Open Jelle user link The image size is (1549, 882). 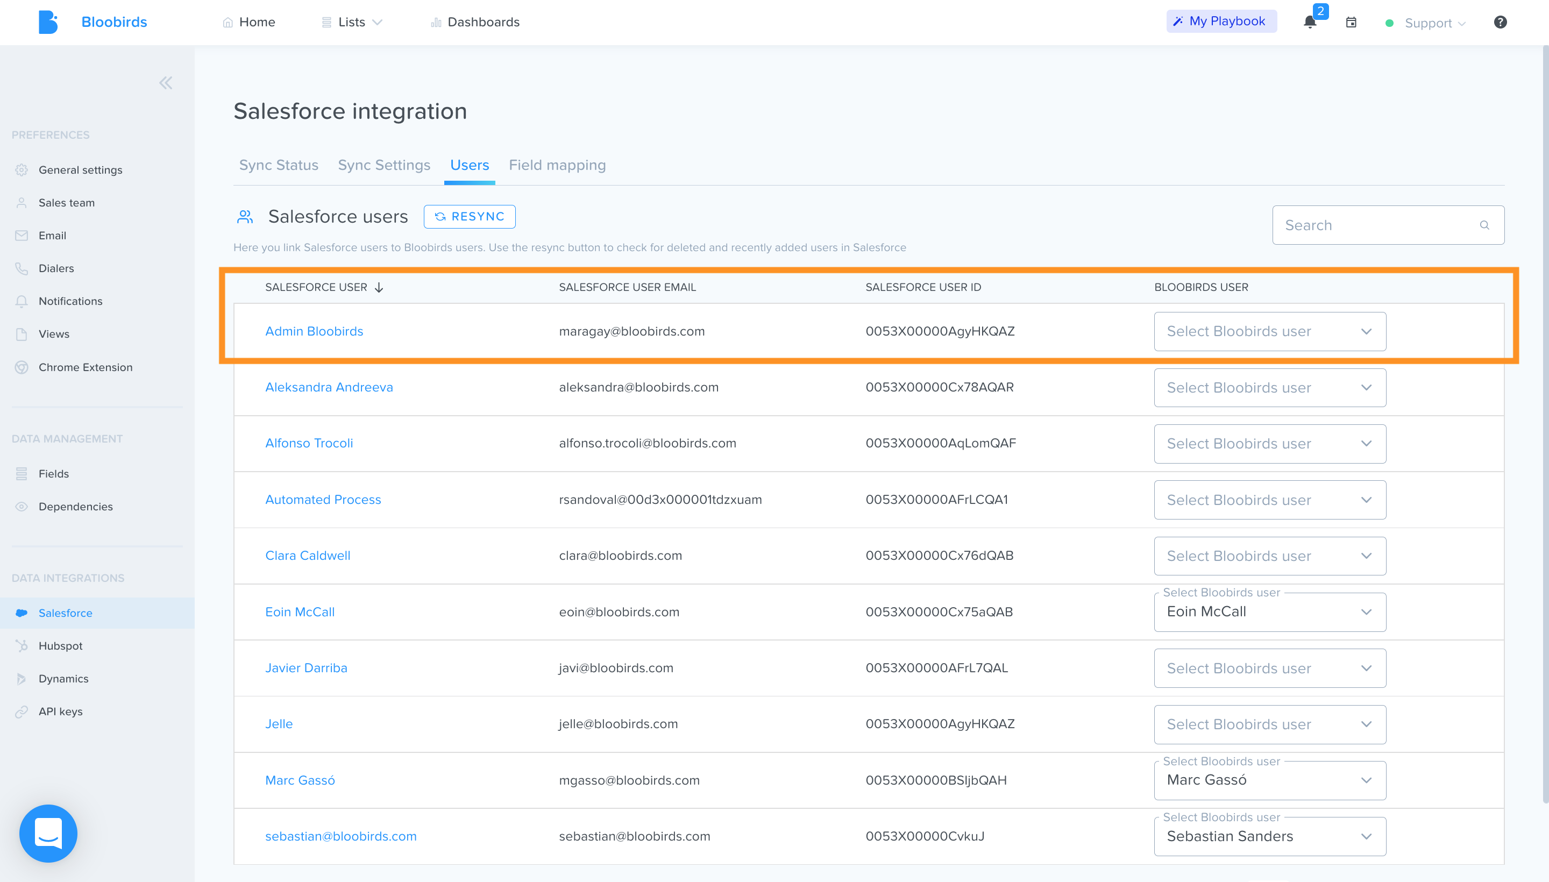pos(279,724)
